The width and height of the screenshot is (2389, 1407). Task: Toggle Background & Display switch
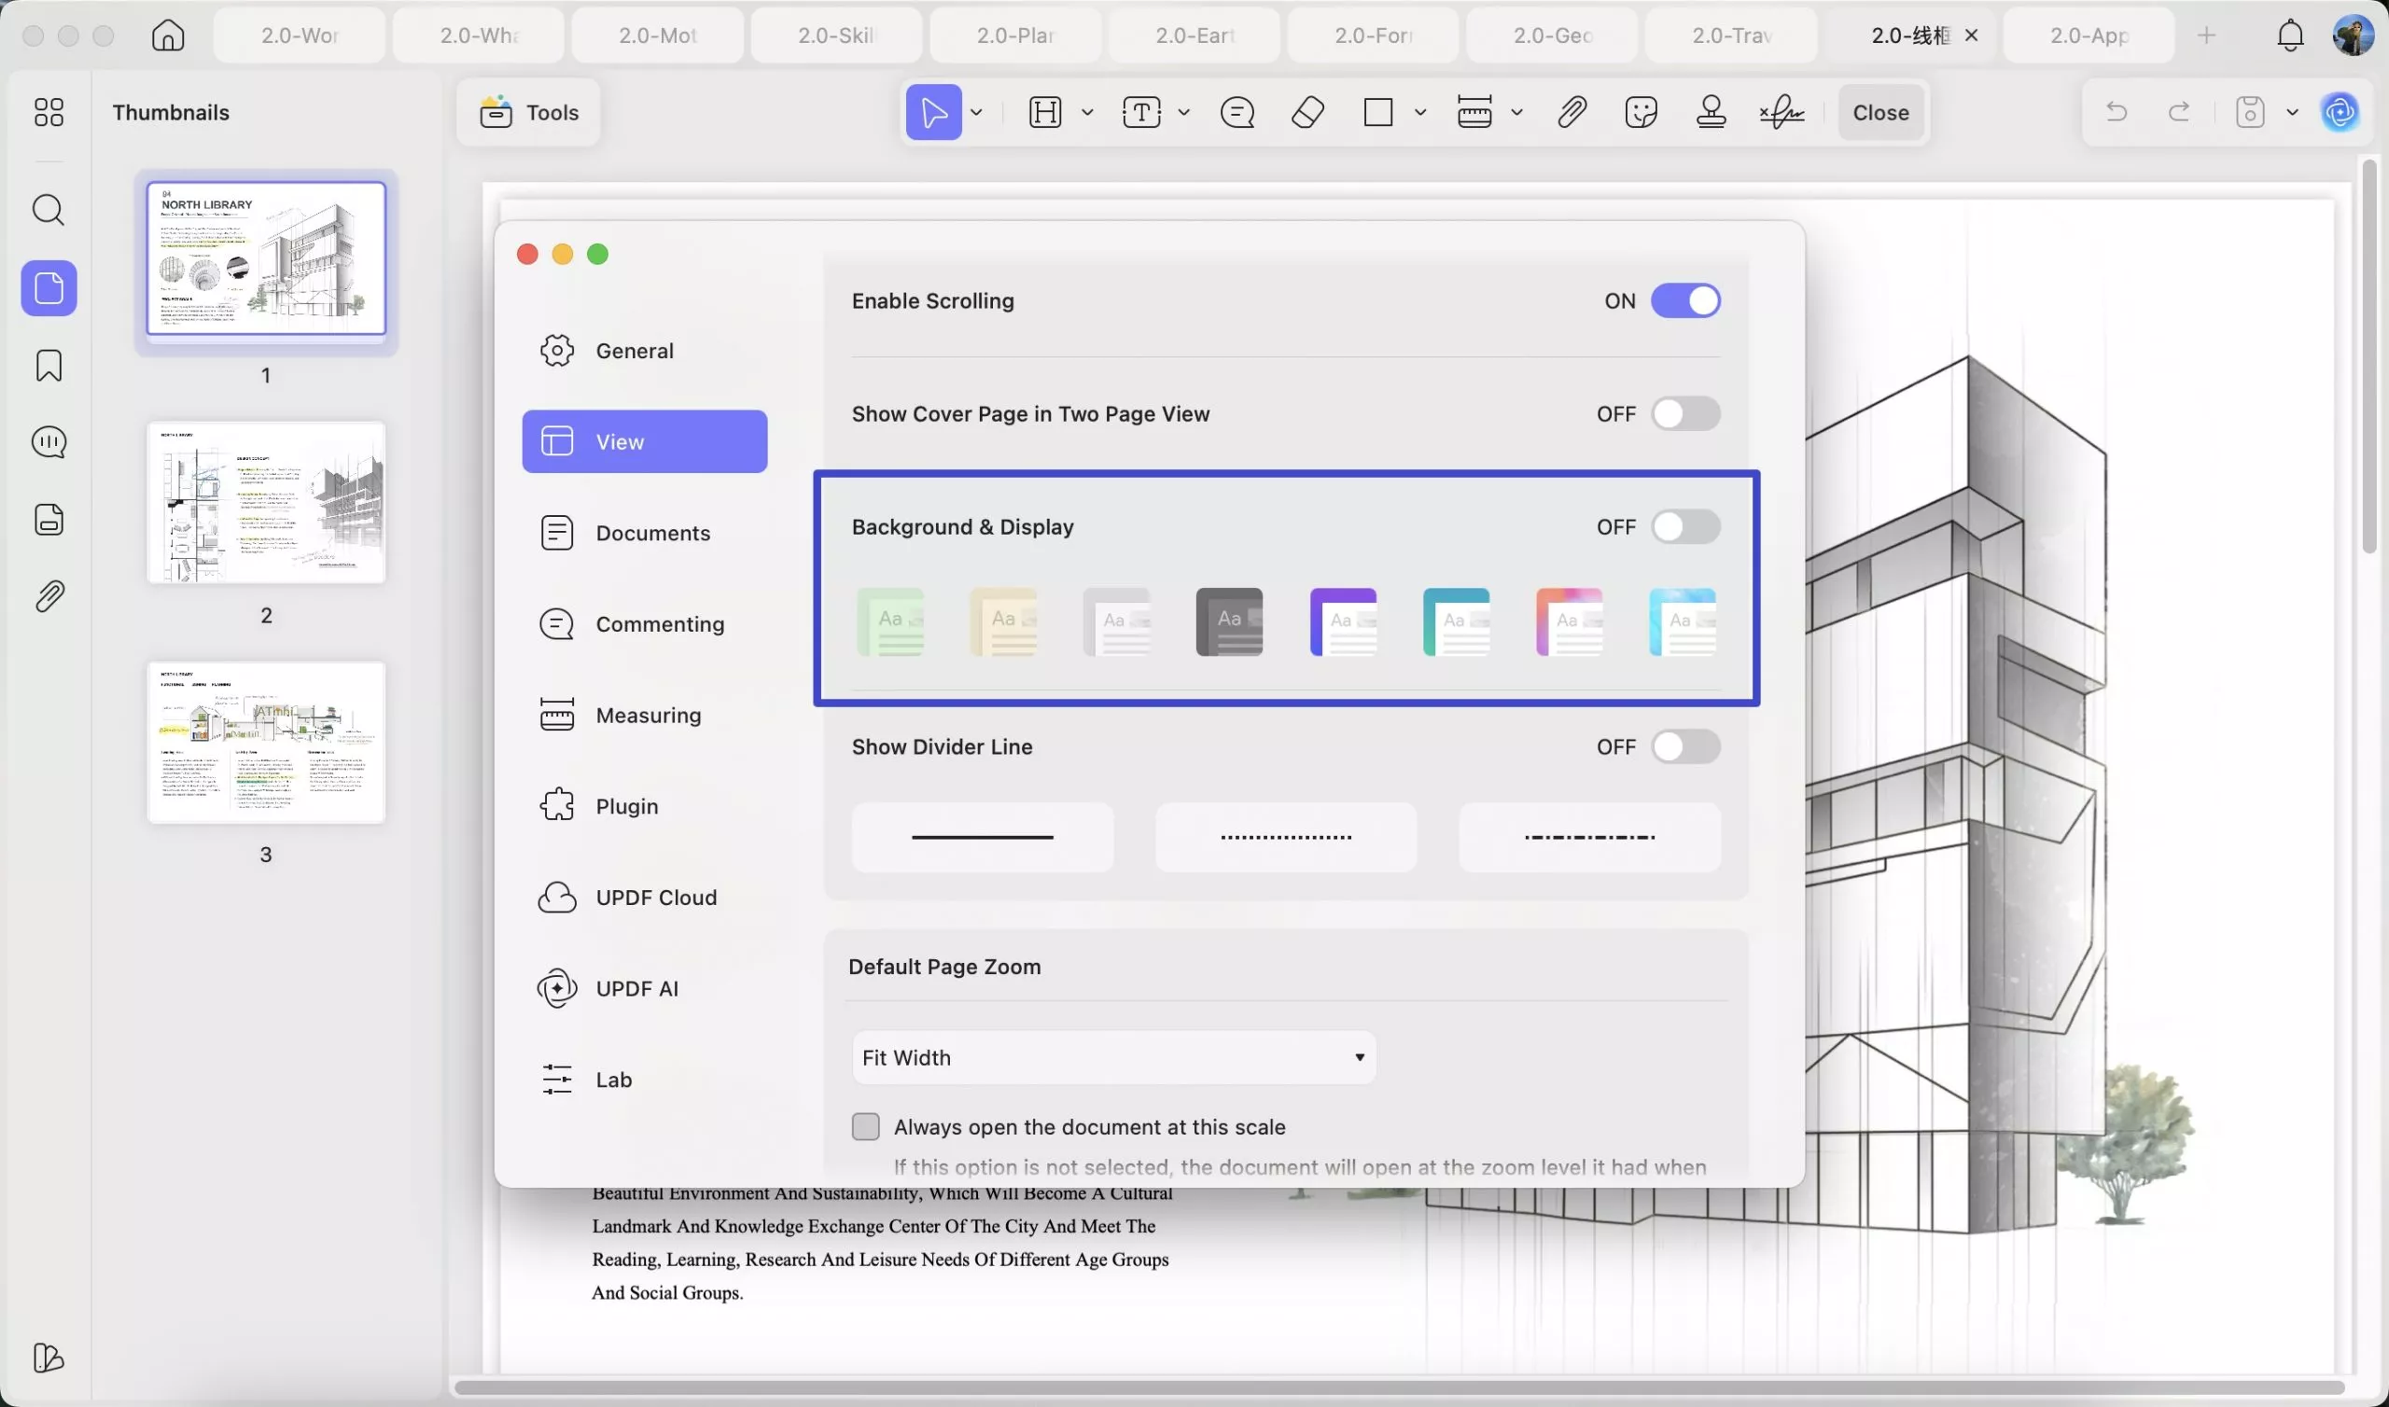point(1685,526)
